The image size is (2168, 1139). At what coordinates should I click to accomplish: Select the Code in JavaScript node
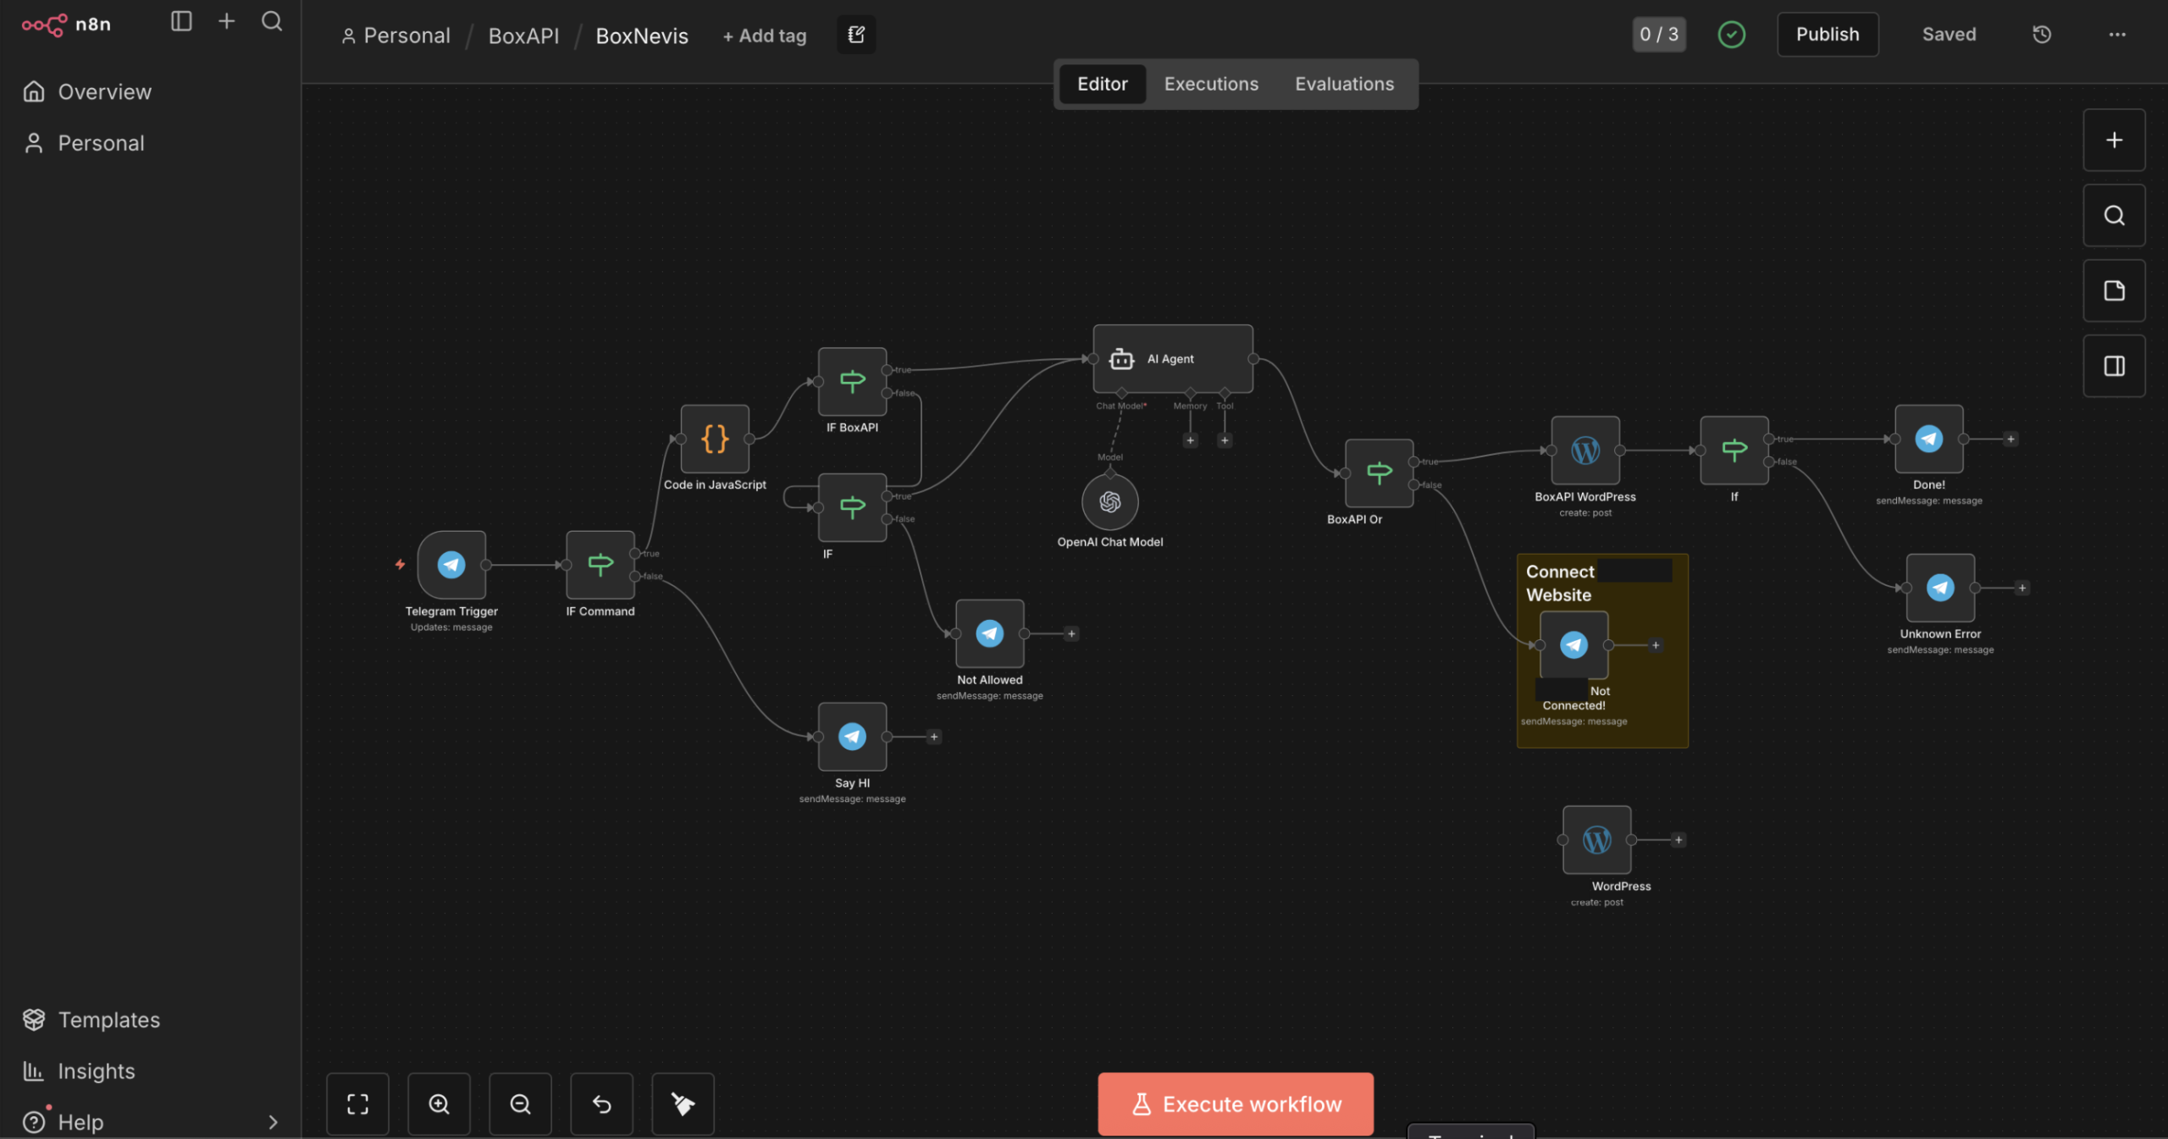tap(715, 439)
